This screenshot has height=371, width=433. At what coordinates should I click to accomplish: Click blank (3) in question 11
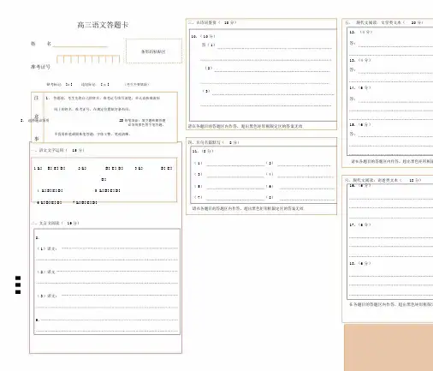click(235, 177)
